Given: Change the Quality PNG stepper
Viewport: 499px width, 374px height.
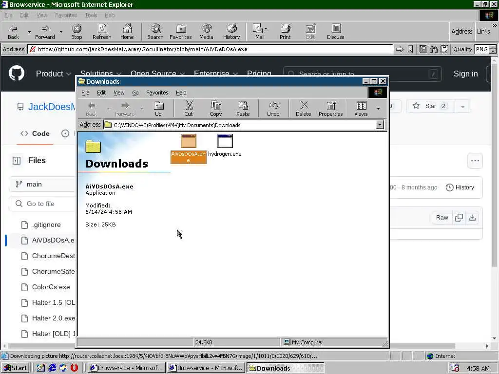Looking at the screenshot, I should coord(493,49).
